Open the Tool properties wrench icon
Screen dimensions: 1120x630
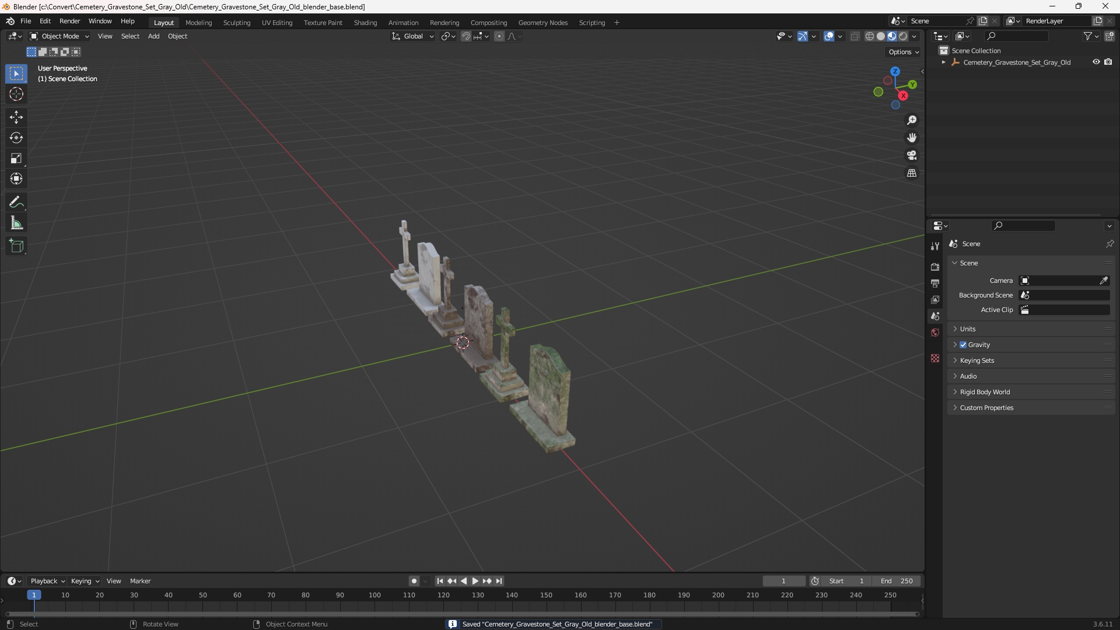pyautogui.click(x=935, y=246)
